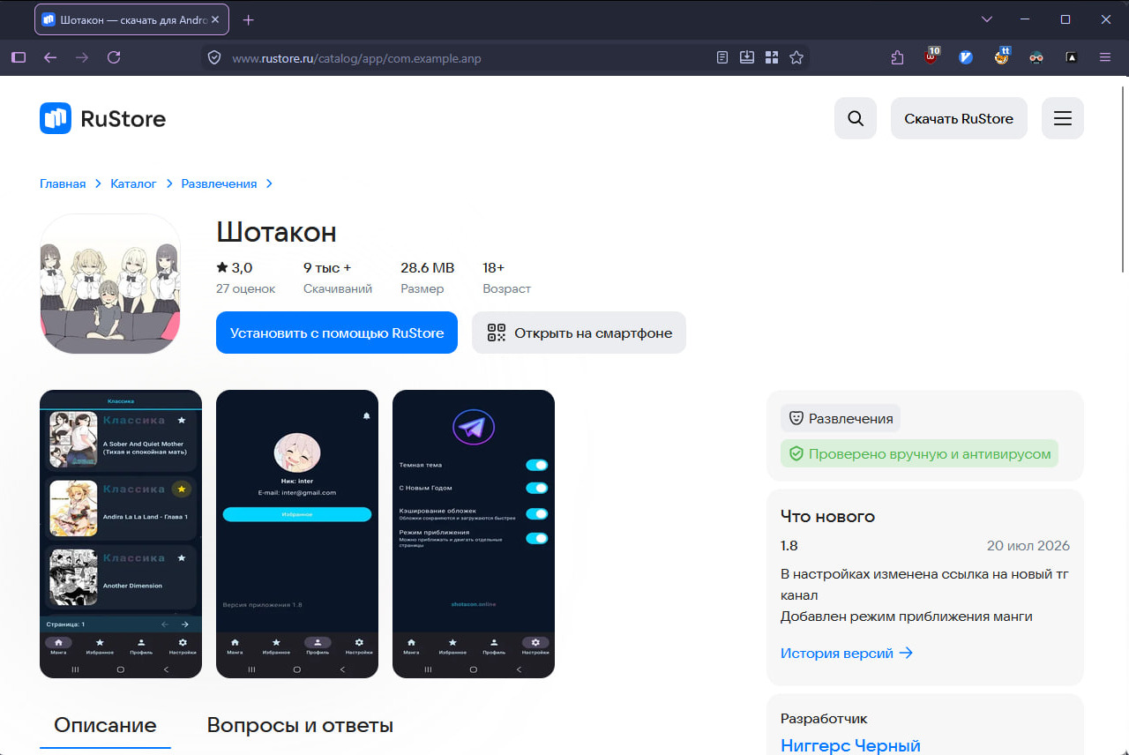This screenshot has width=1129, height=755.
Task: Open a new browser tab with plus
Action: pos(248,19)
